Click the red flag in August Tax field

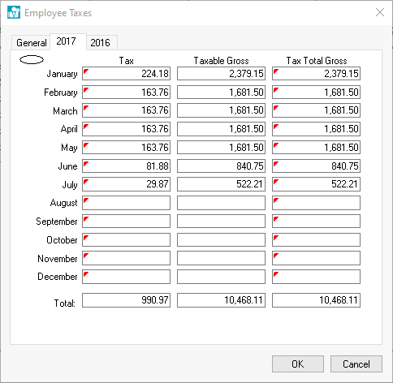click(x=86, y=200)
